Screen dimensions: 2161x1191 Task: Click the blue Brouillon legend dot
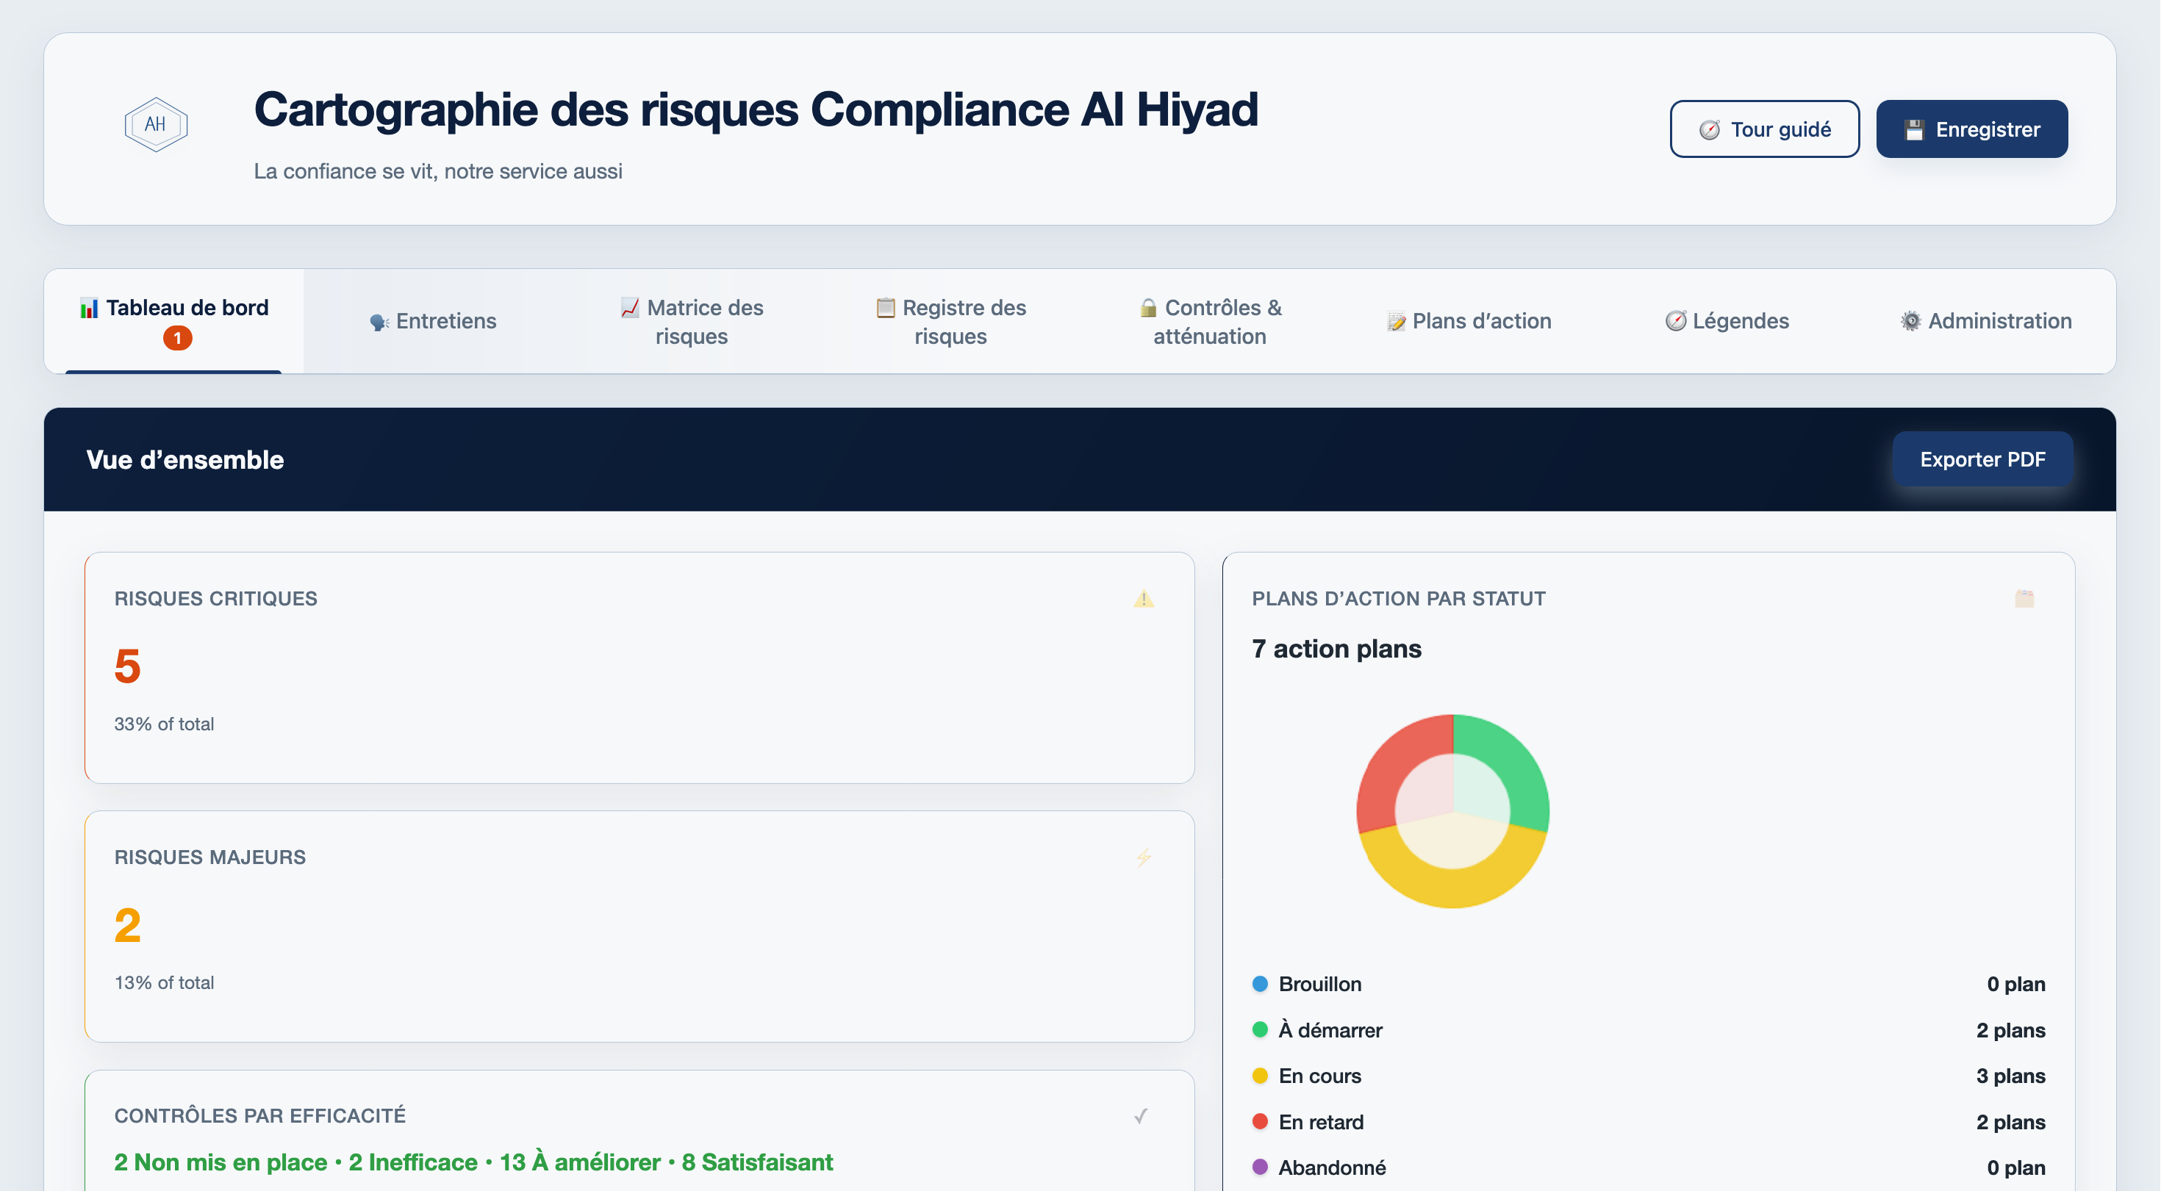pyautogui.click(x=1260, y=984)
